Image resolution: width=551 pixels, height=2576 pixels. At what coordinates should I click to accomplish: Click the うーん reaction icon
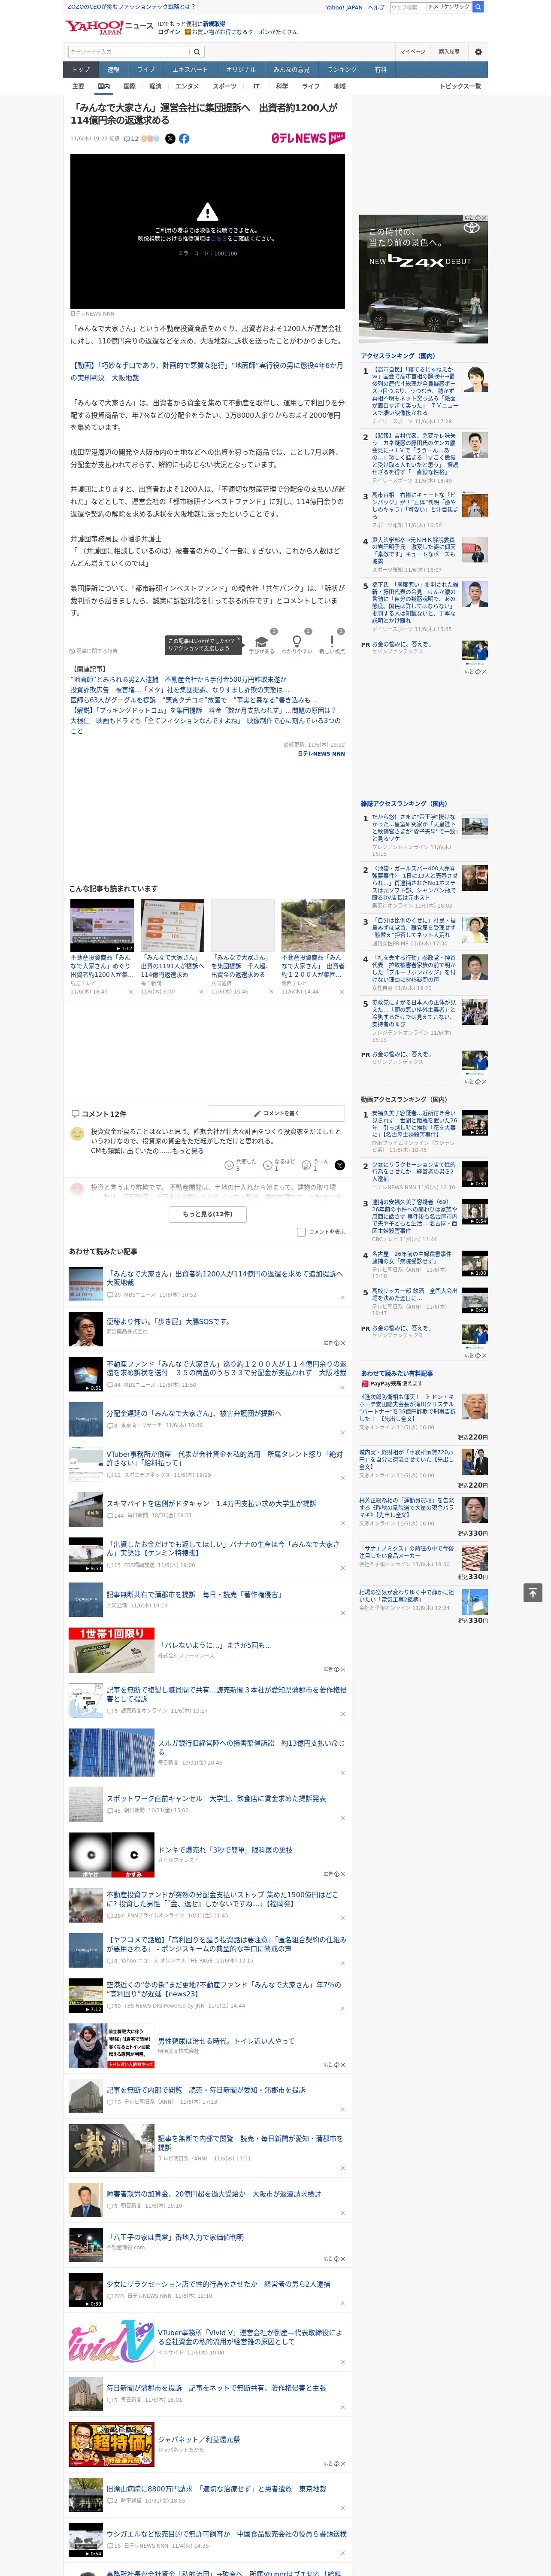[307, 1166]
